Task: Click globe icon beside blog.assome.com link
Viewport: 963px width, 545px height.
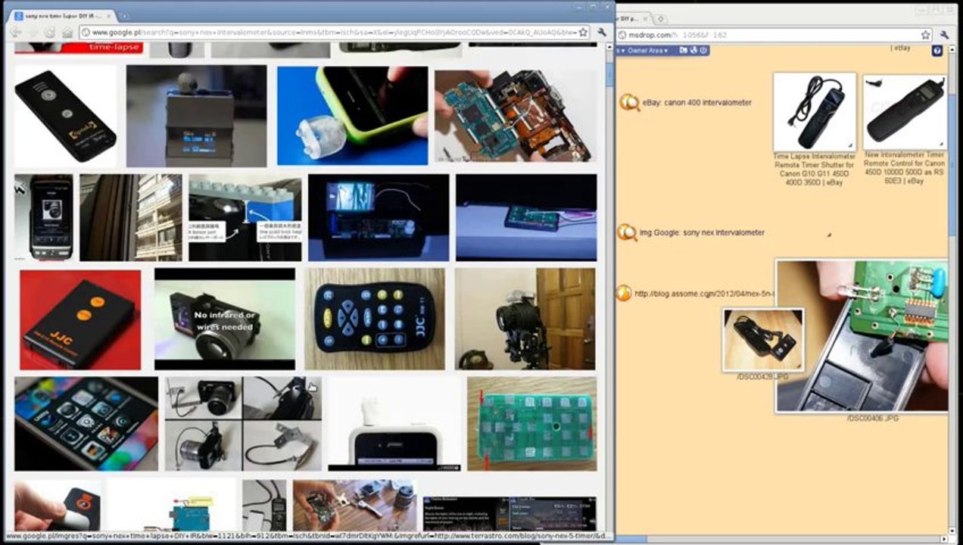Action: (624, 294)
